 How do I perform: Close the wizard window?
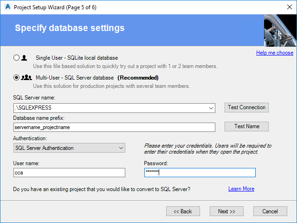coord(286,7)
